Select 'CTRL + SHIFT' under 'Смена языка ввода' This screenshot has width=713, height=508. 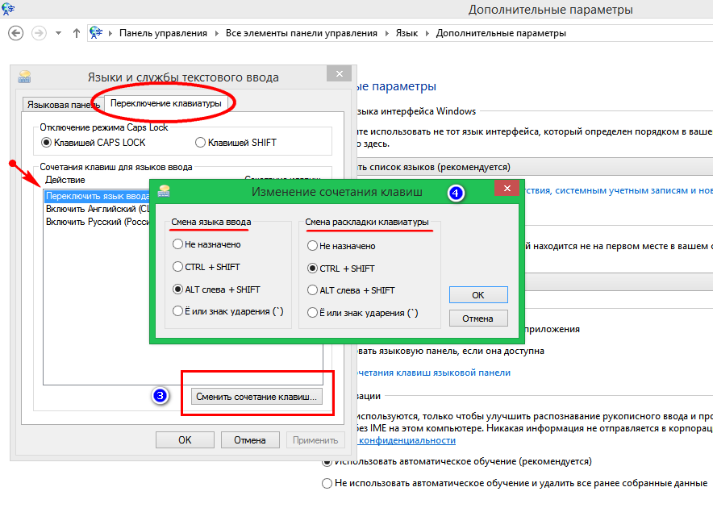(177, 267)
